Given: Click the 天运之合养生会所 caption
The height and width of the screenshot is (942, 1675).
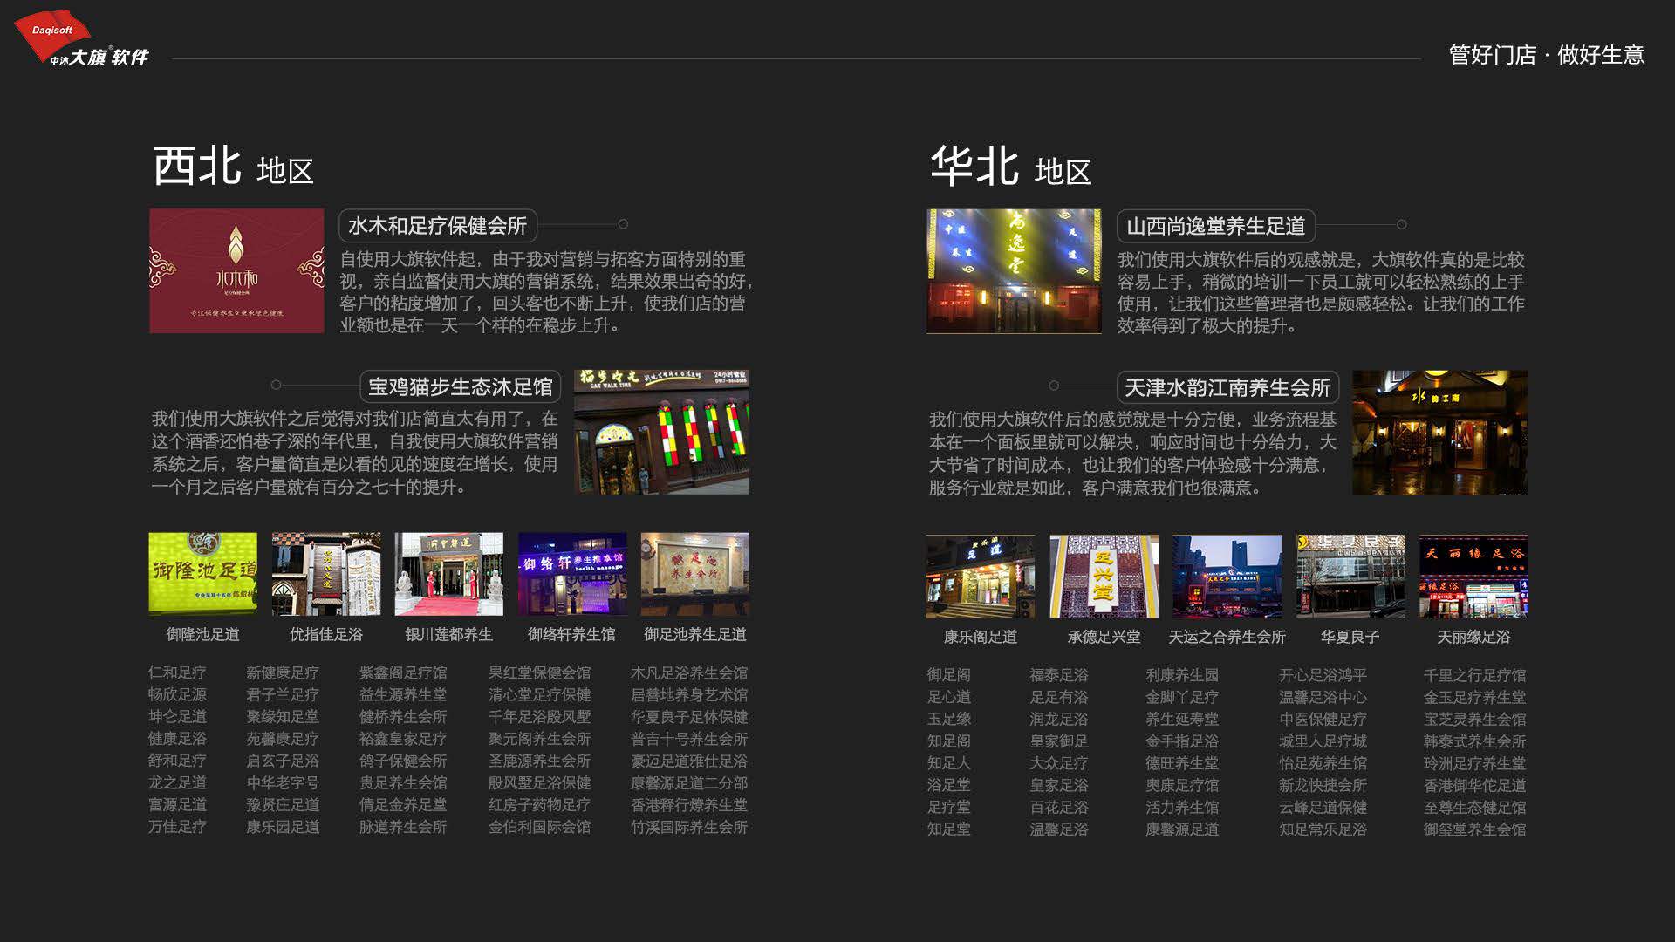Looking at the screenshot, I should 1227,637.
